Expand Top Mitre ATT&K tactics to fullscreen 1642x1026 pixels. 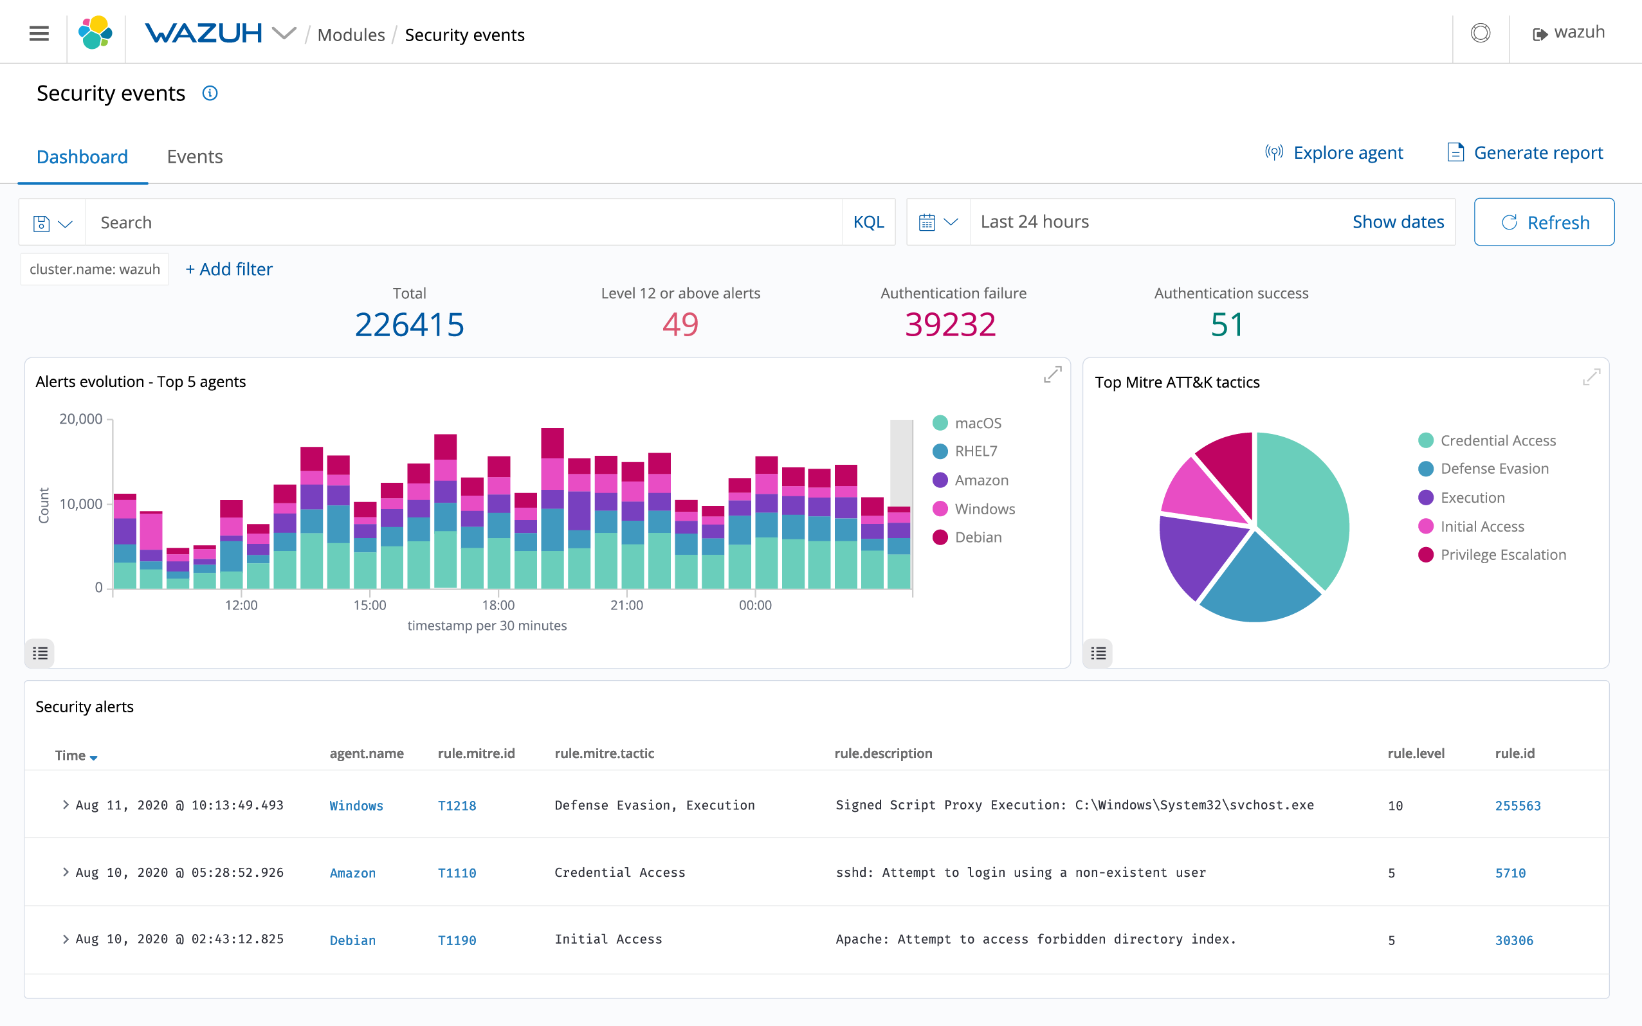coord(1592,377)
